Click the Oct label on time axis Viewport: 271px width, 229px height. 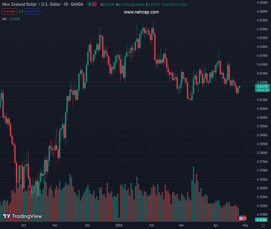24,225
